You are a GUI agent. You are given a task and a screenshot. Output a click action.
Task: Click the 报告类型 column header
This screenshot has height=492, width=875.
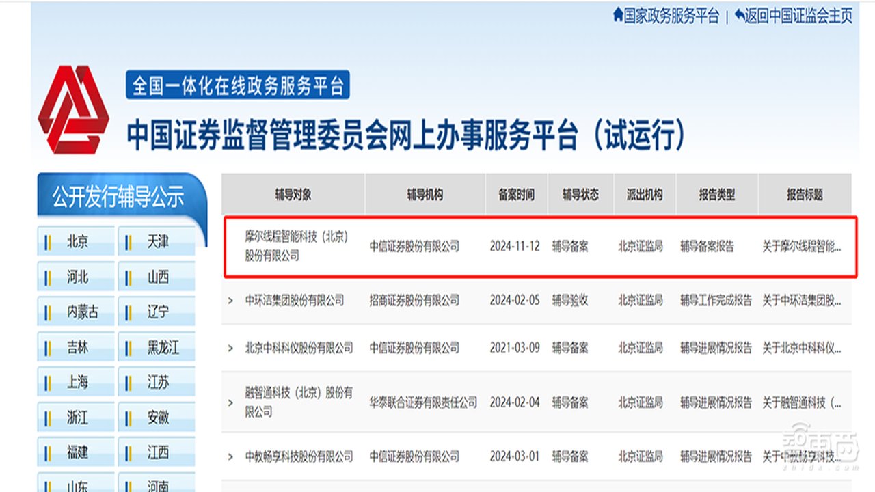(716, 194)
